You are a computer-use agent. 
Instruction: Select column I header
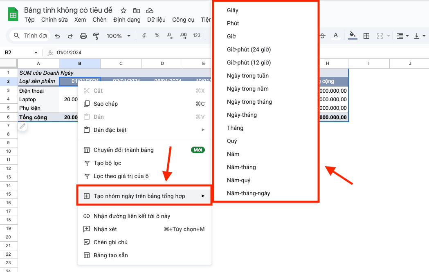[x=369, y=63]
